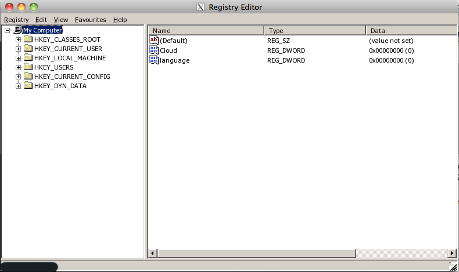
Task: Expand the HKEY_DYN_DATA key
Action: (18, 86)
